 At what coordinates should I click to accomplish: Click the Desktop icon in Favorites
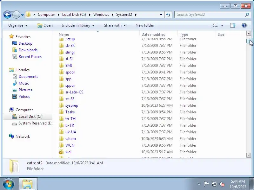pos(15,43)
